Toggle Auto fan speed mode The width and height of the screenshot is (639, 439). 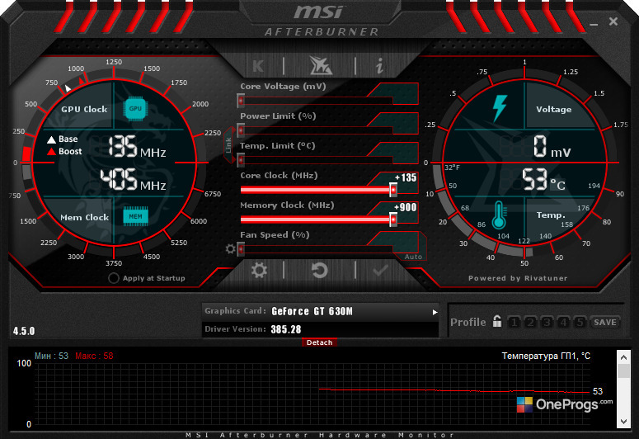point(413,257)
